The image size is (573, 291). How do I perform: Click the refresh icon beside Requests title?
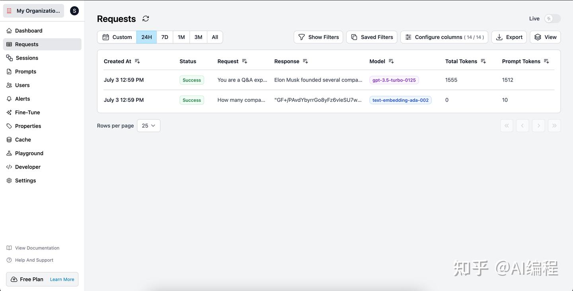[x=145, y=18]
